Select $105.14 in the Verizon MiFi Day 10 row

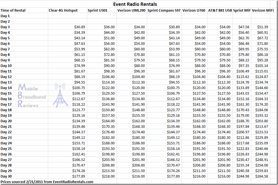(x=262, y=66)
